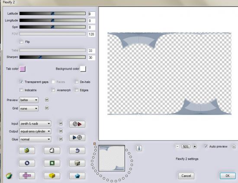Click the zoom in plus button
The height and width of the screenshot is (183, 238).
(x=195, y=147)
